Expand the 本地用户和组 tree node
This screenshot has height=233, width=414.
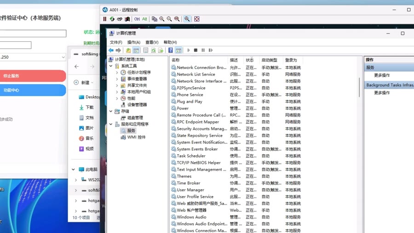pos(117,92)
